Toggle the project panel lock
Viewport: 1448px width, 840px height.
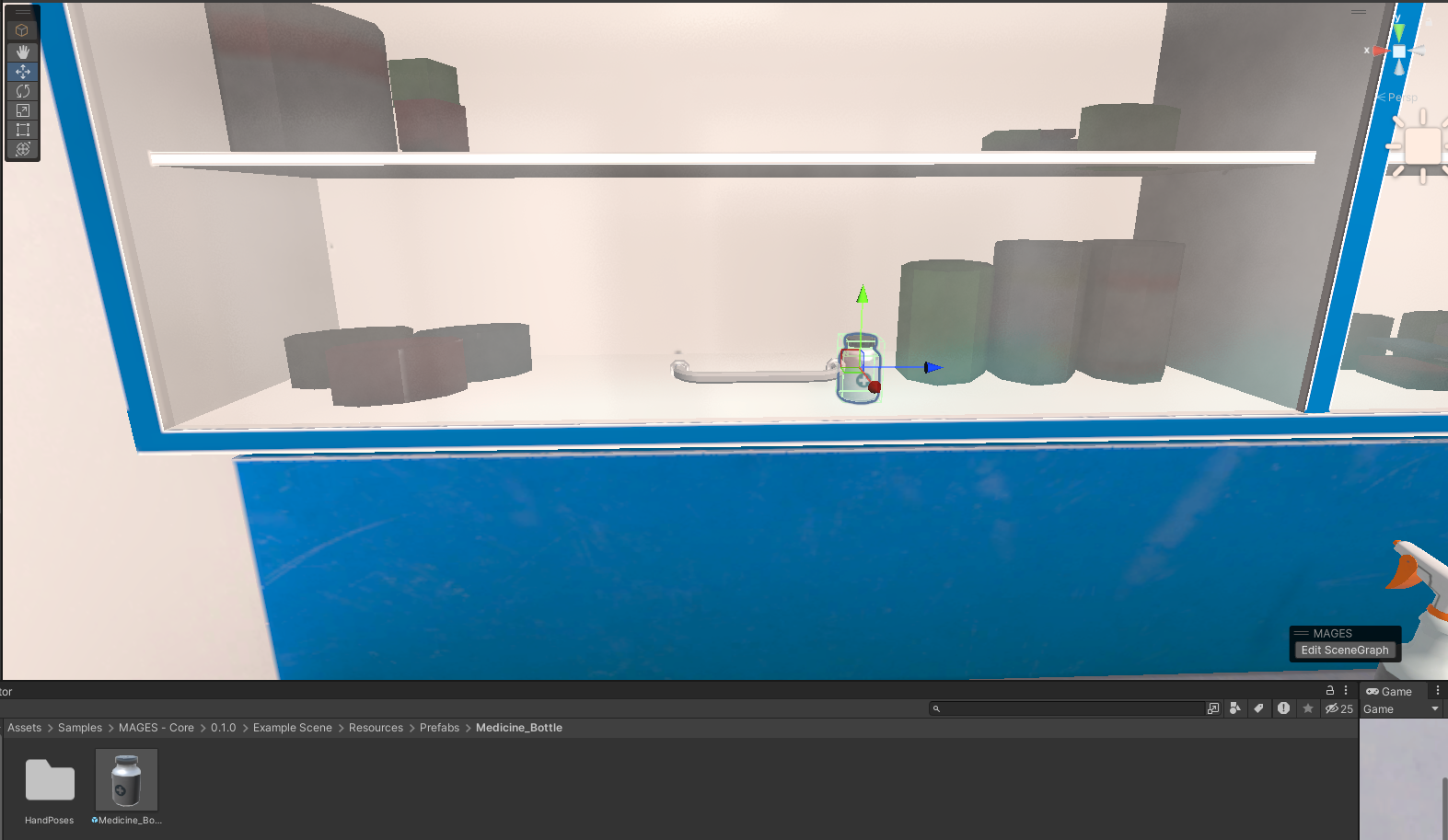(x=1329, y=690)
